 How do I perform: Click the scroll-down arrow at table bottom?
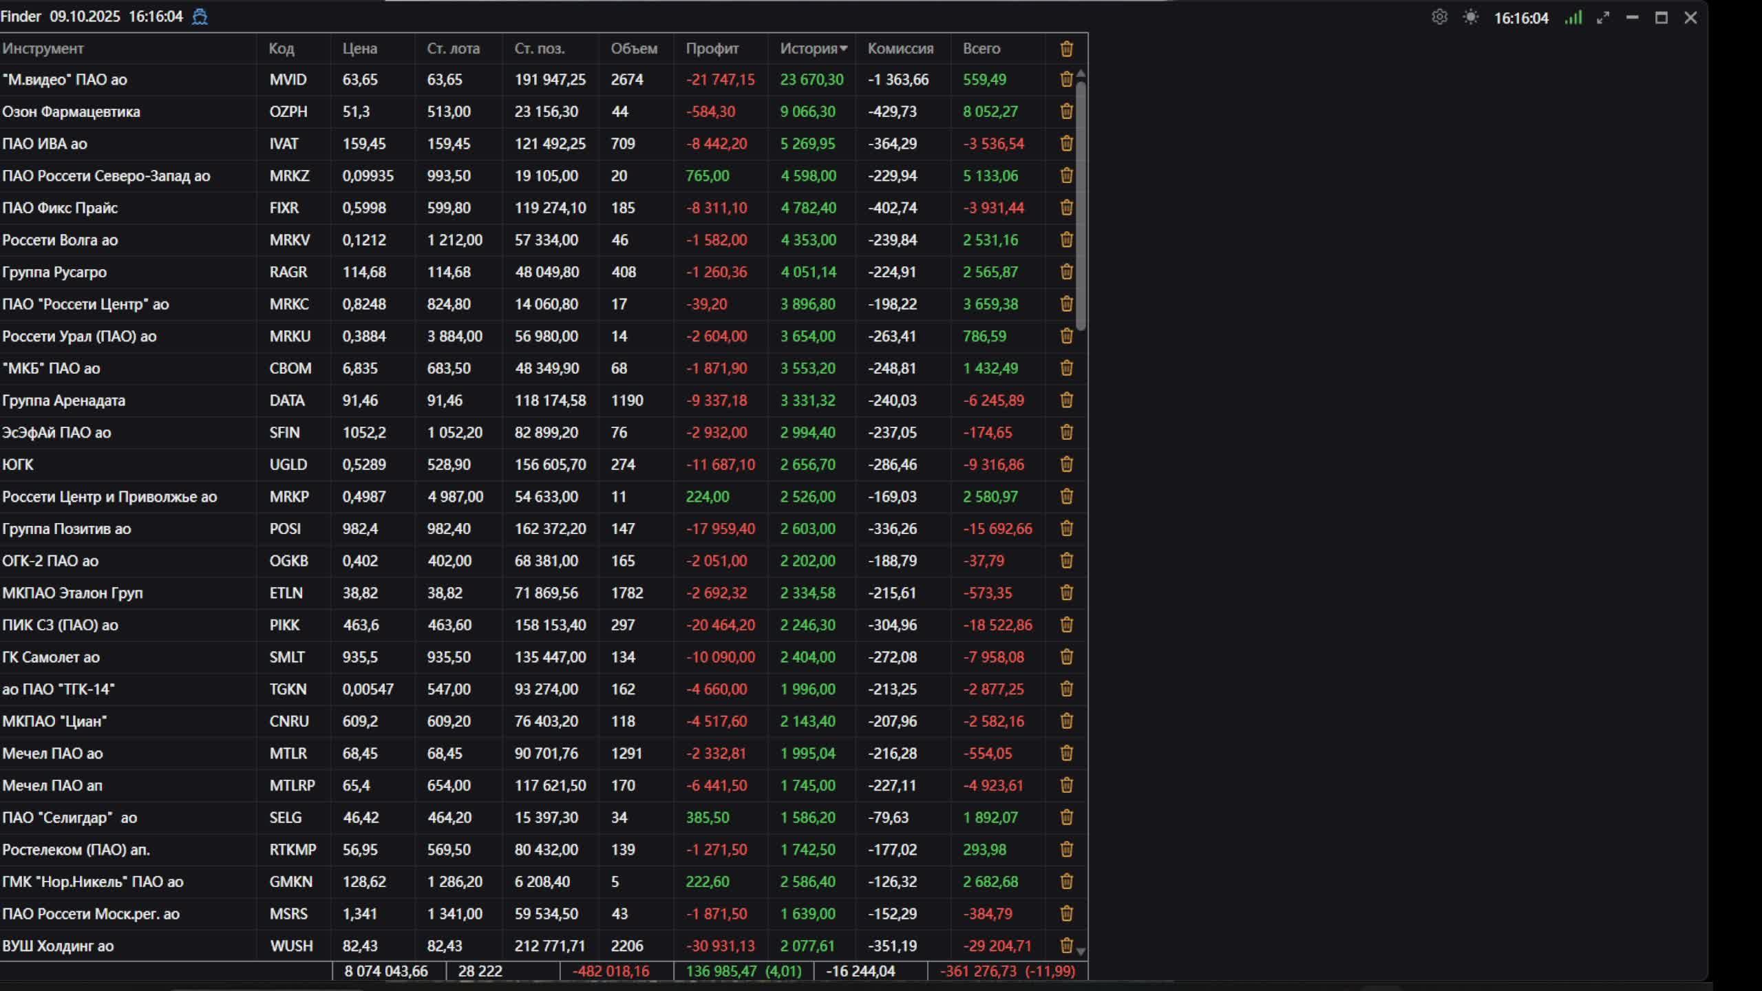(1081, 952)
